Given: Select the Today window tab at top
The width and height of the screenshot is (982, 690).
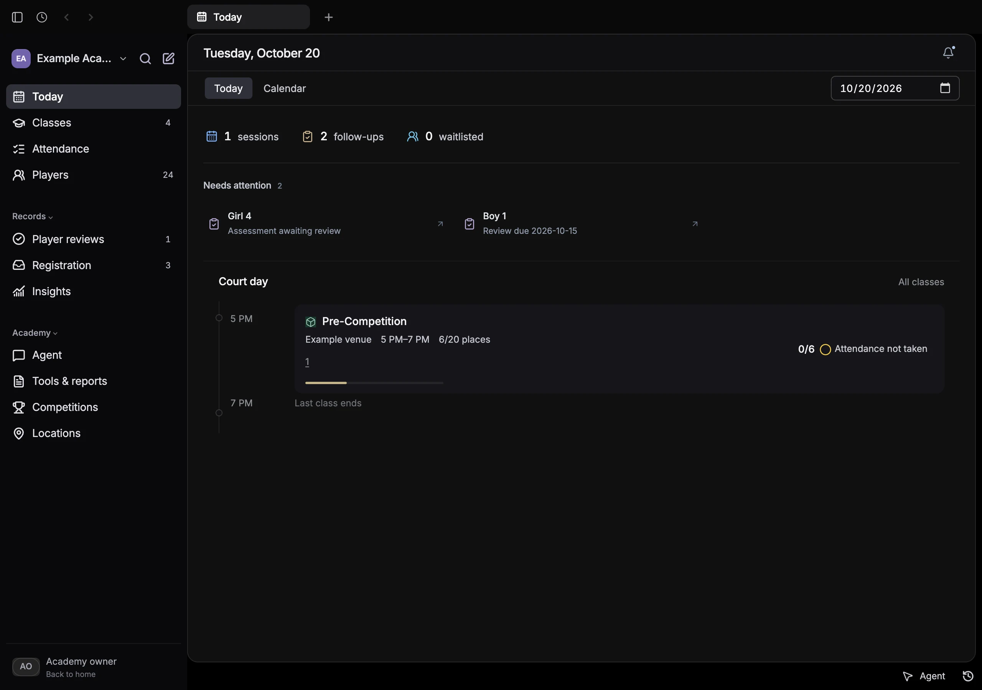Looking at the screenshot, I should [x=249, y=17].
